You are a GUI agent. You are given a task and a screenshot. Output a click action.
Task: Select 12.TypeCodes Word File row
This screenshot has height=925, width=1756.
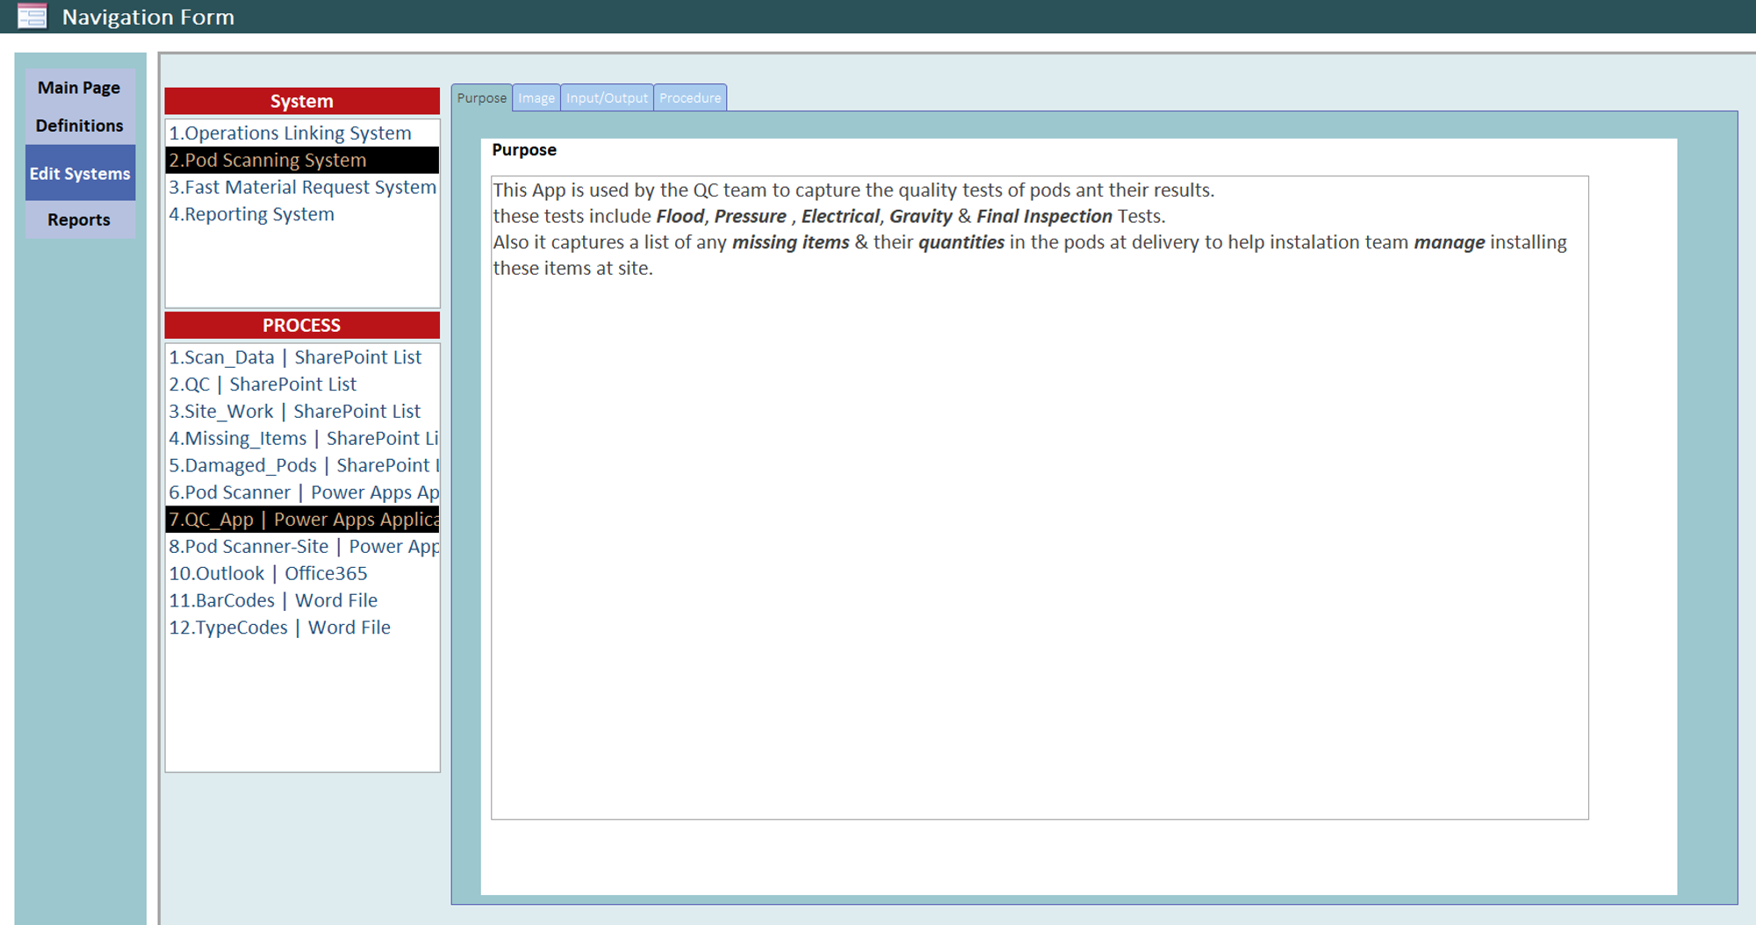coord(302,628)
